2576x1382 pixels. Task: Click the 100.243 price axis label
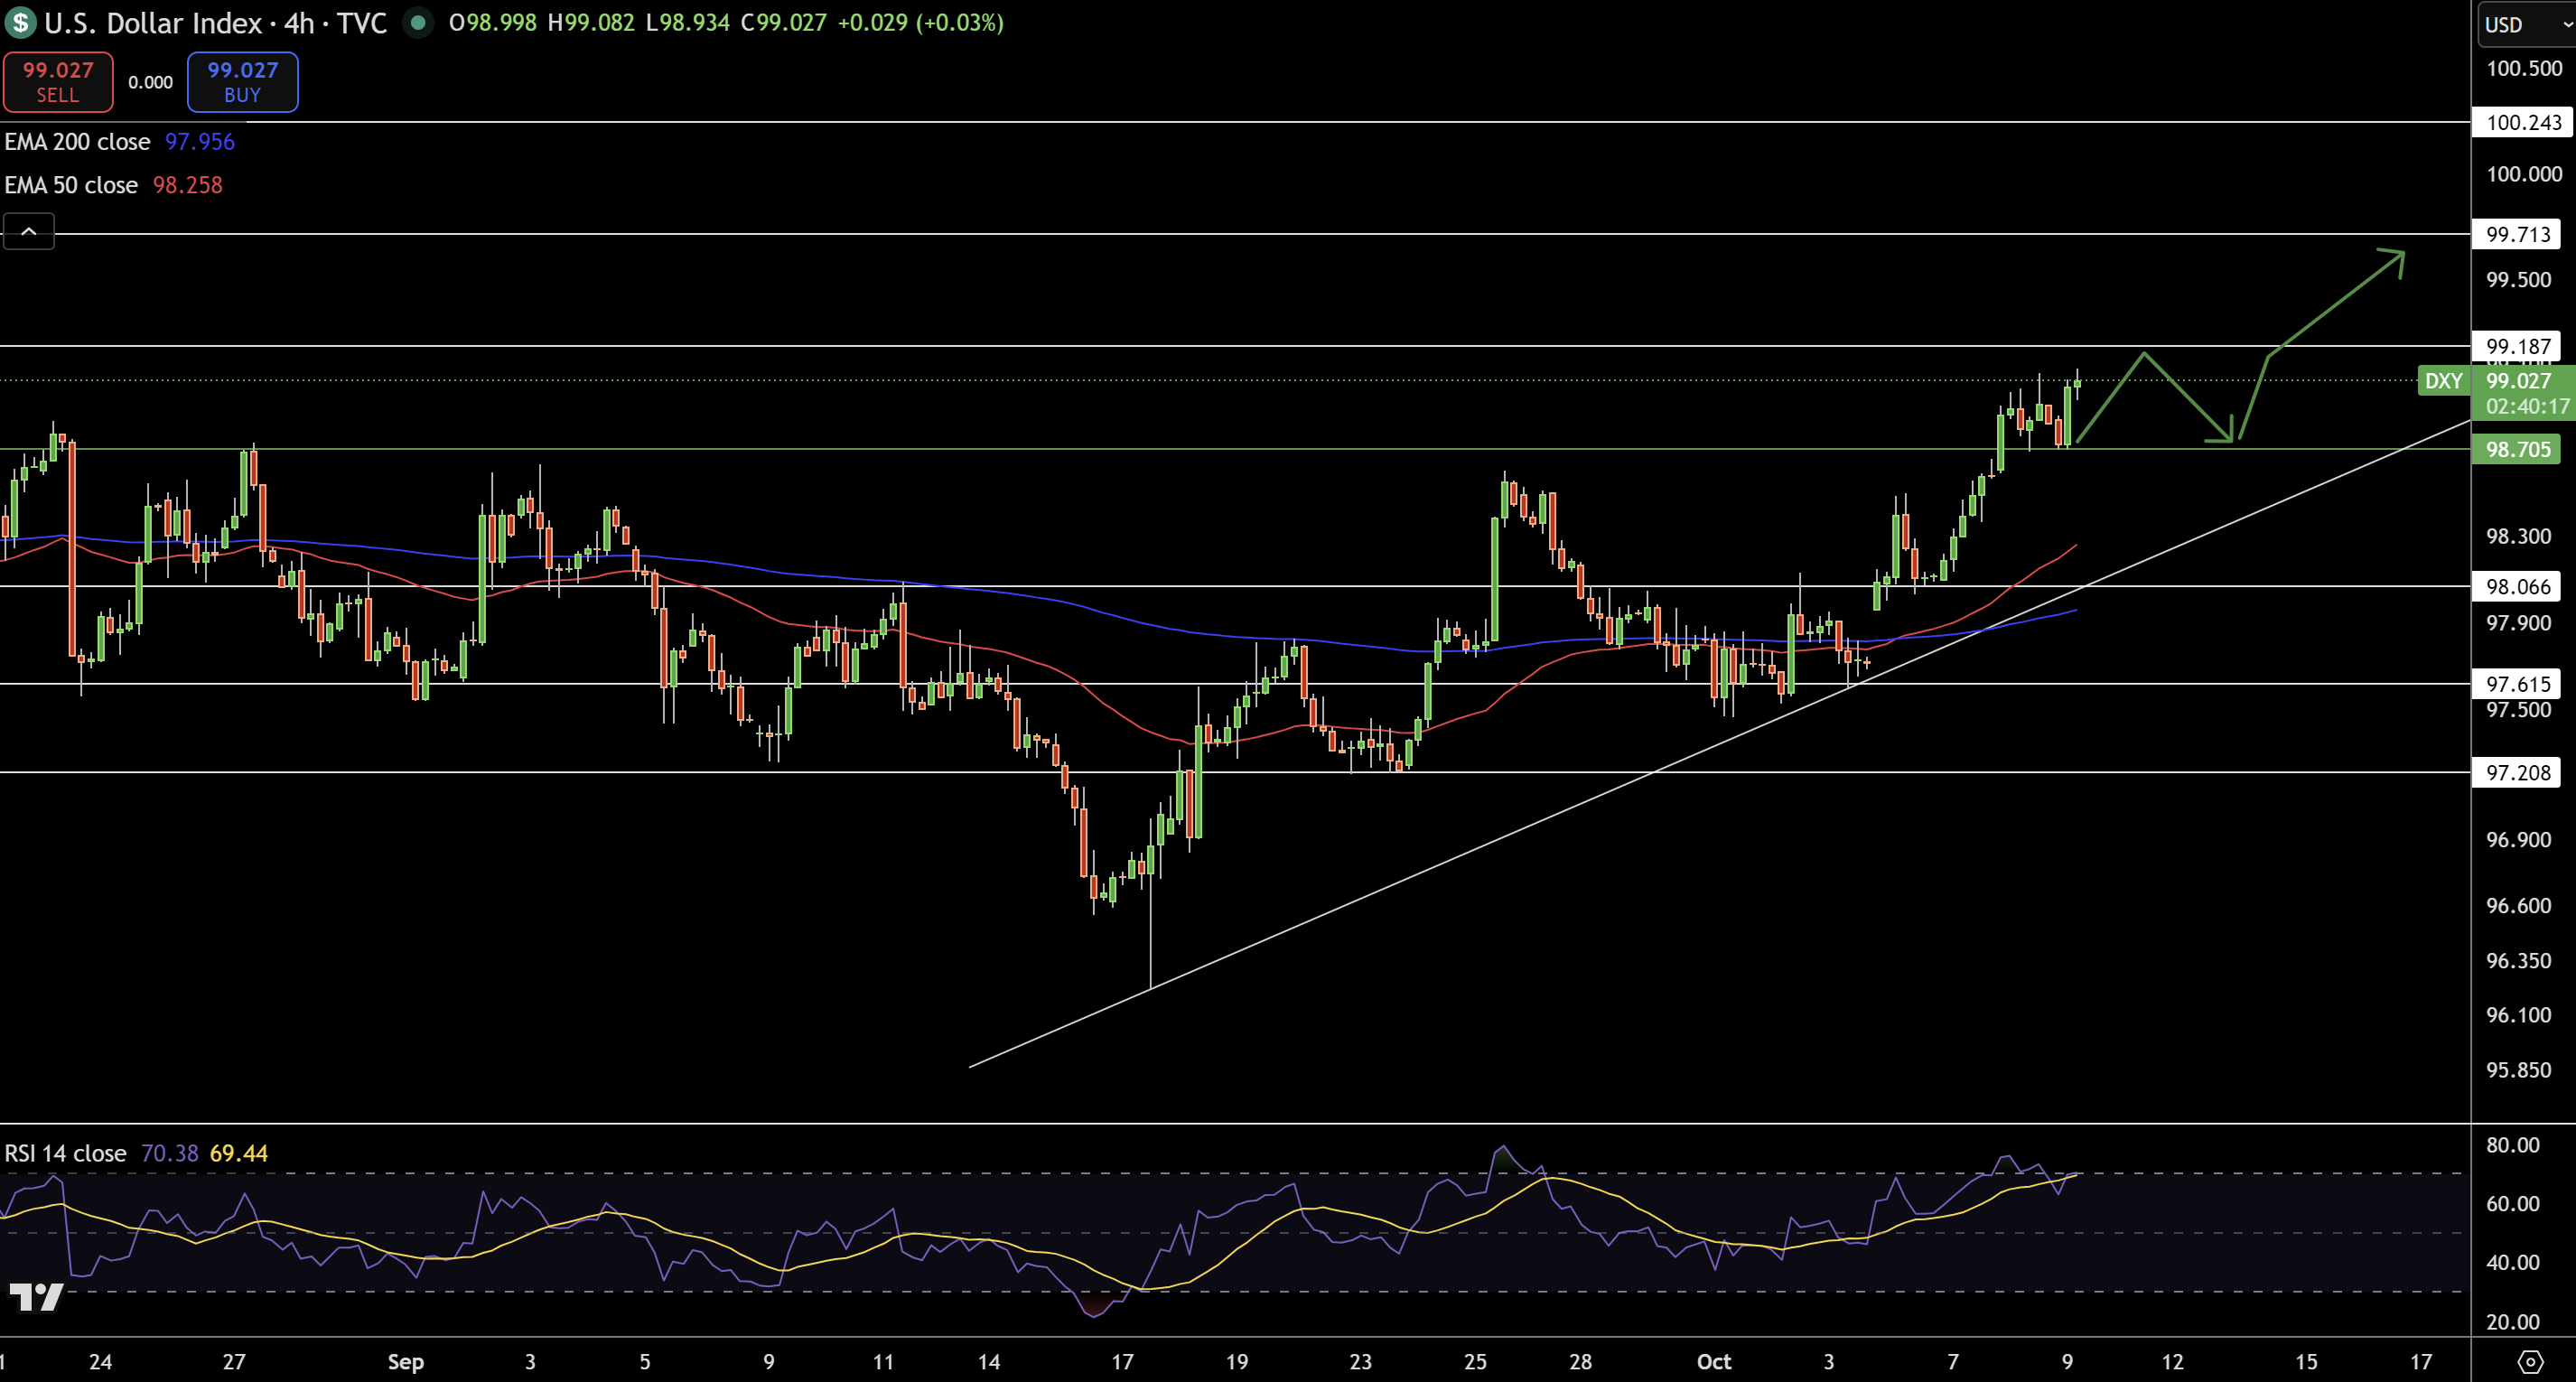click(2523, 122)
